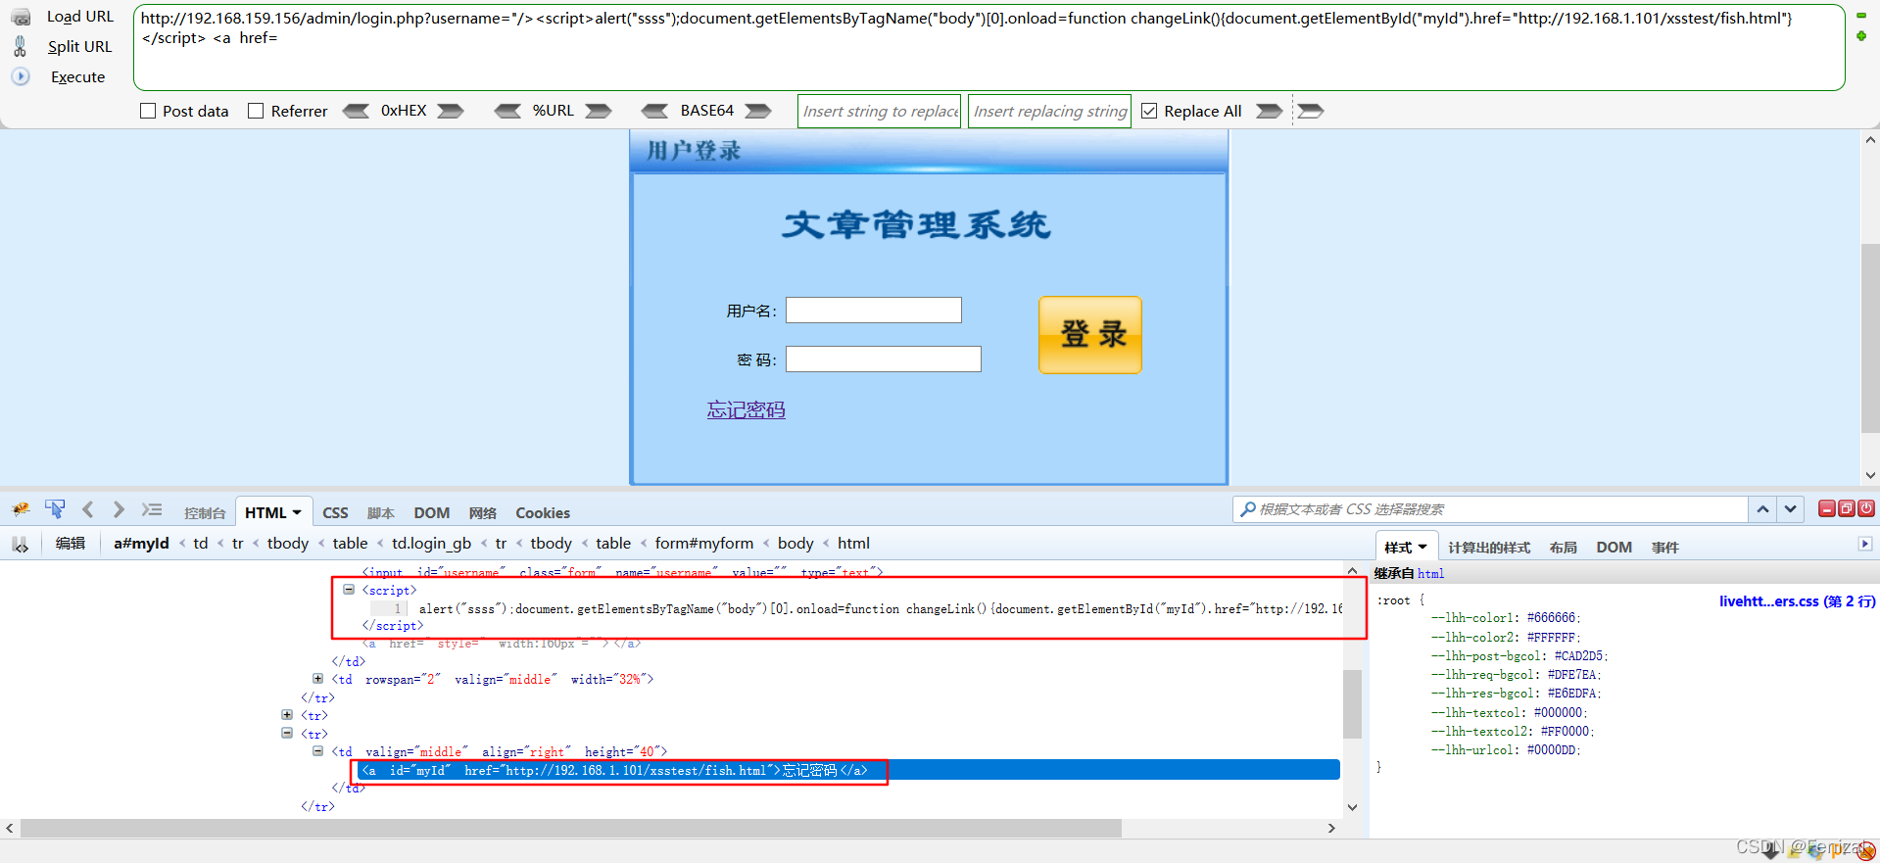Click the body breadcrumb
The image size is (1880, 863).
(x=795, y=544)
